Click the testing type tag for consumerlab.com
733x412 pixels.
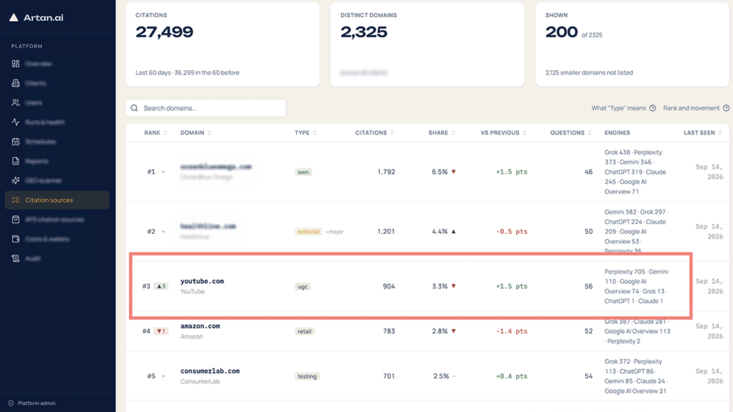pos(307,376)
